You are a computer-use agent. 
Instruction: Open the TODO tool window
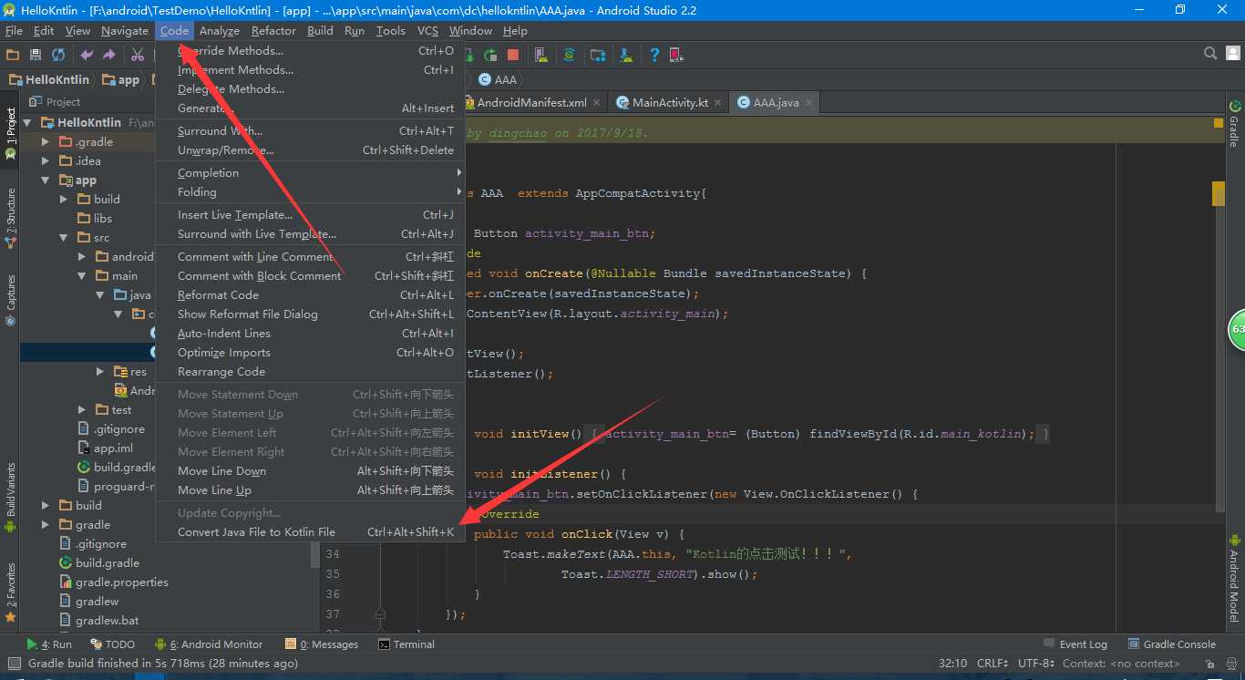coord(111,644)
